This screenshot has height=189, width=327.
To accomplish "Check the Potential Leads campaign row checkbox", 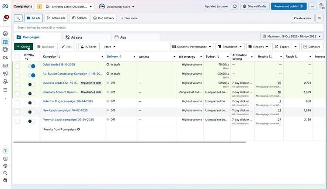I will point(17,121).
